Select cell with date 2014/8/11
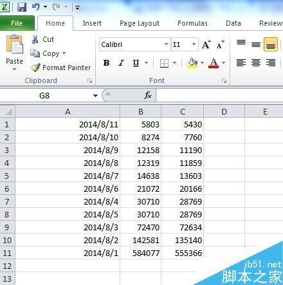This screenshot has width=283, height=285. 68,124
